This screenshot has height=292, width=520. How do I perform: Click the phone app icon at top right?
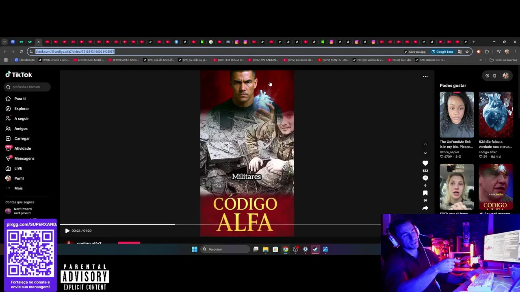point(494,75)
